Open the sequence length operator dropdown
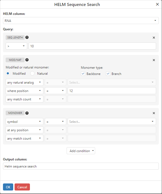 click(x=16, y=46)
